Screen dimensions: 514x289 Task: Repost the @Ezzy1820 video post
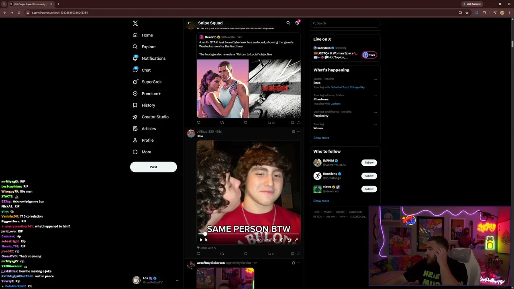pos(222,254)
